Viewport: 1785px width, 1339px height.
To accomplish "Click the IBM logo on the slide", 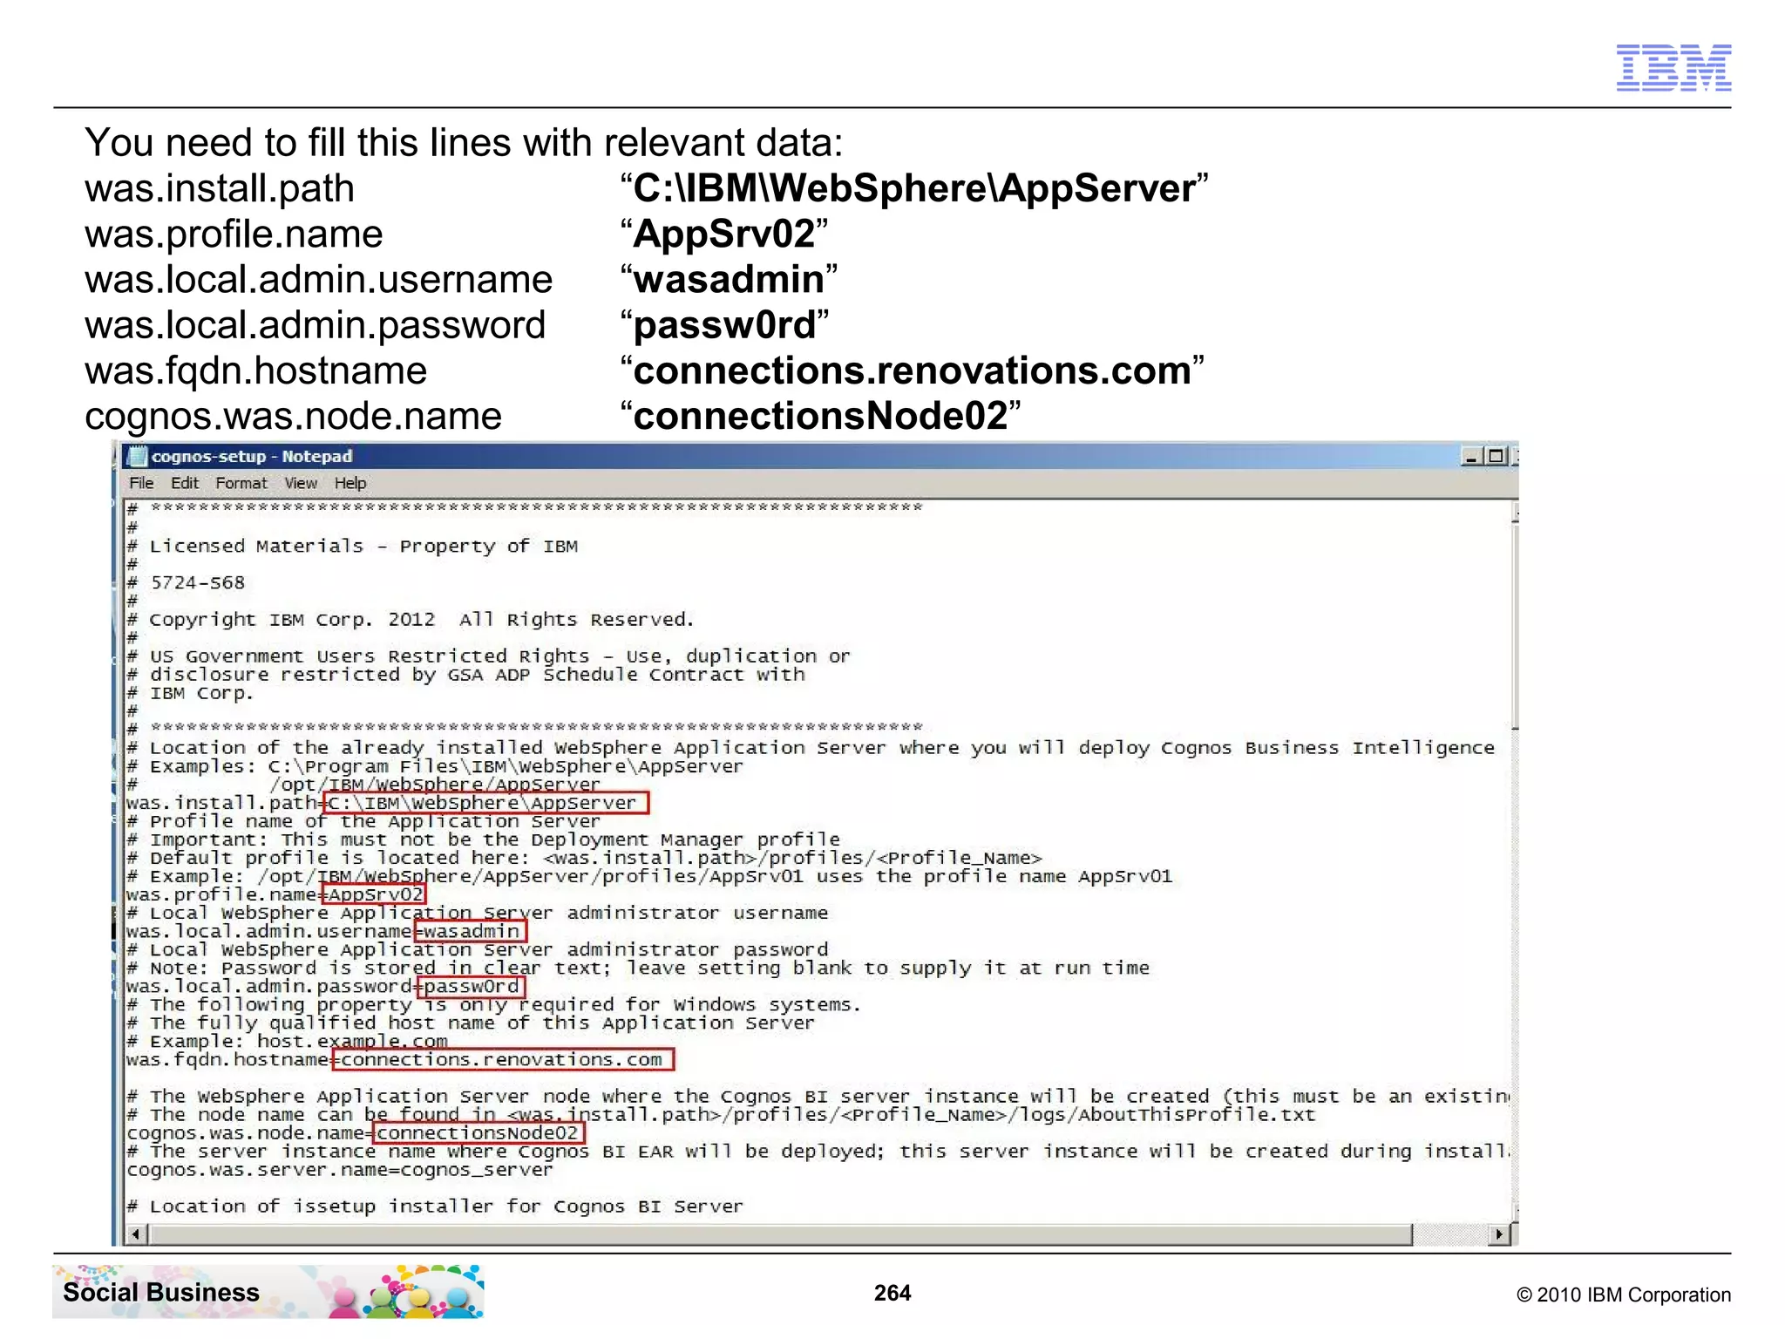I will [x=1673, y=67].
